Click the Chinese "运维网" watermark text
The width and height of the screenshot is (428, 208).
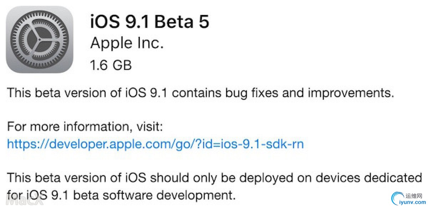pyautogui.click(x=414, y=195)
